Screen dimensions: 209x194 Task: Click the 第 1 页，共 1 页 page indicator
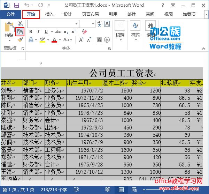pyautogui.click(x=18, y=189)
